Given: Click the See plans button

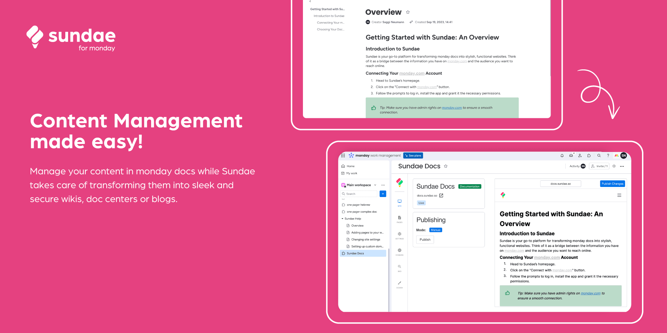Looking at the screenshot, I should (413, 155).
